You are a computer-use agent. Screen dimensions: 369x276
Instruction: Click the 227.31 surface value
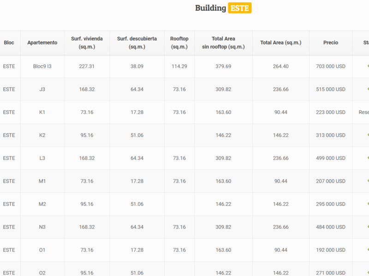click(x=87, y=66)
